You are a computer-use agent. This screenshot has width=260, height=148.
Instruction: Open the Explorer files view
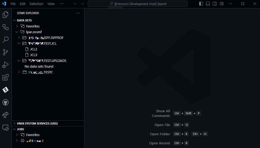[x=5, y=15]
